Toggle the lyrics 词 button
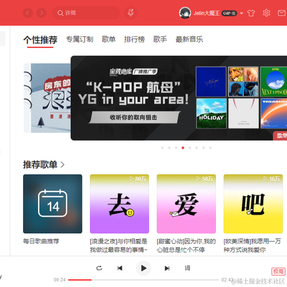This screenshot has width=287, height=287. (x=187, y=268)
